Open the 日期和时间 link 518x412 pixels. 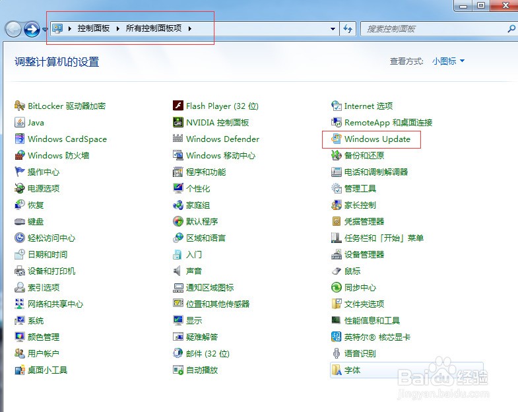pos(48,255)
